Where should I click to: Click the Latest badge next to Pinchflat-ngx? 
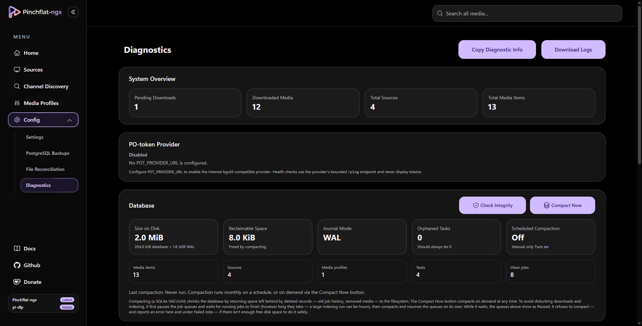[67, 300]
